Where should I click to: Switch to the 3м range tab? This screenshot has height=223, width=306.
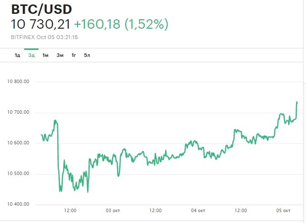point(60,55)
